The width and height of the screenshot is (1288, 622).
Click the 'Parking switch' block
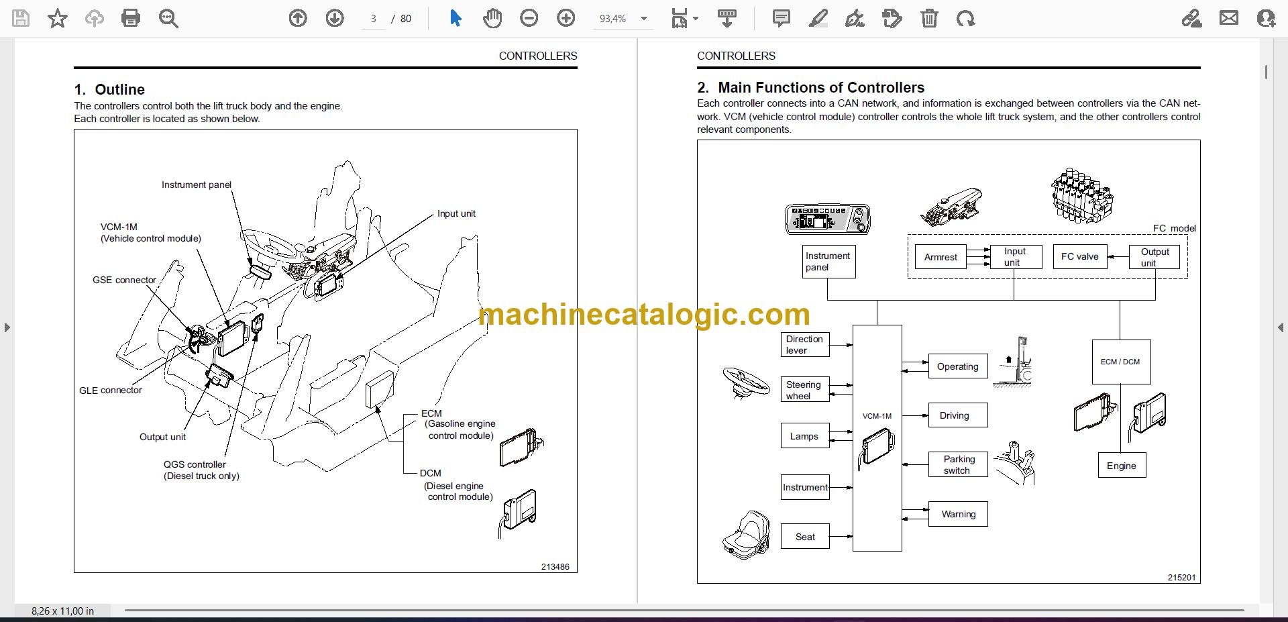click(x=958, y=464)
